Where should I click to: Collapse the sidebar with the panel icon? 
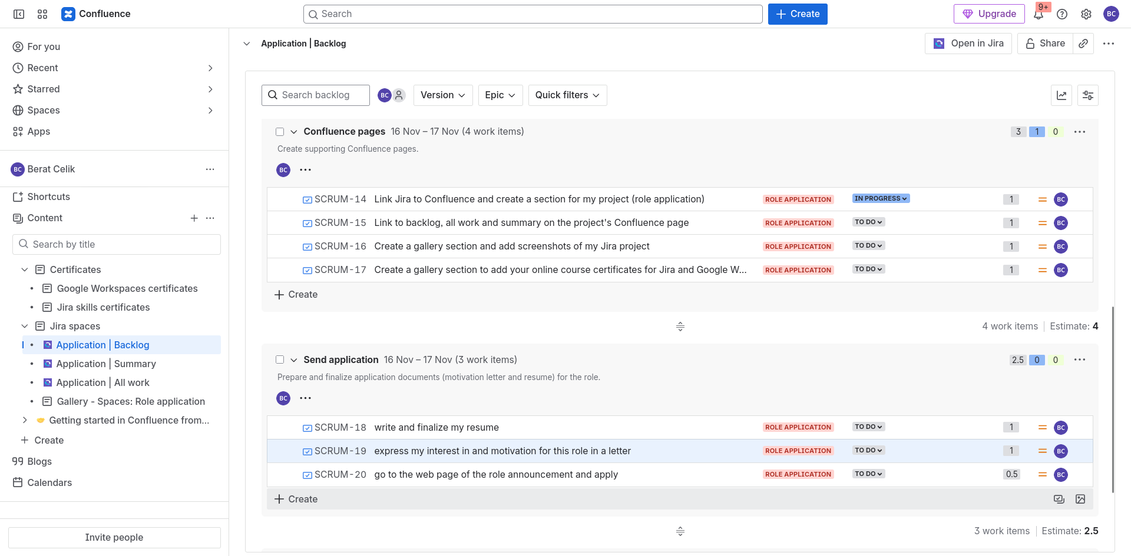[19, 14]
